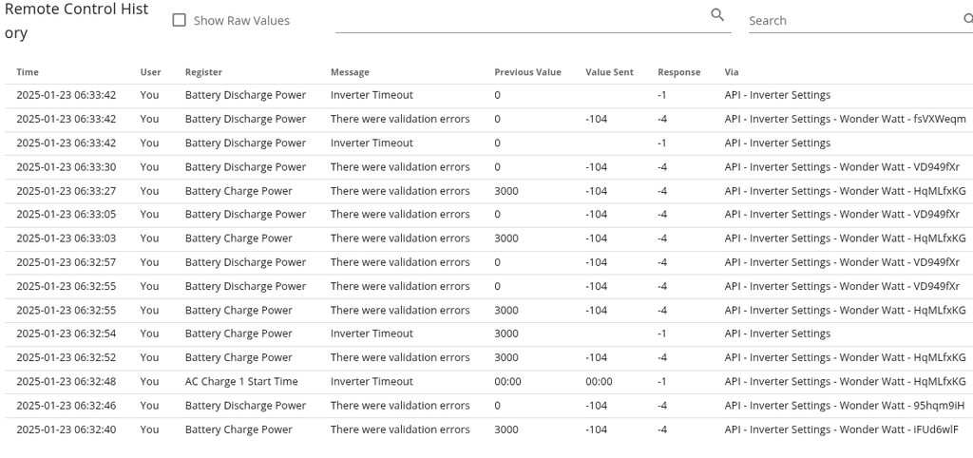Image resolution: width=973 pixels, height=458 pixels.
Task: Click the Register column header
Action: click(x=203, y=72)
